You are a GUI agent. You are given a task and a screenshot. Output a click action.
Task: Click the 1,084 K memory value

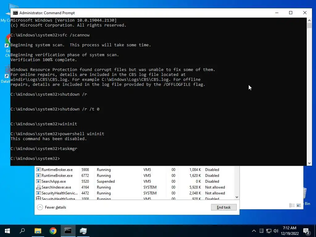point(195,170)
